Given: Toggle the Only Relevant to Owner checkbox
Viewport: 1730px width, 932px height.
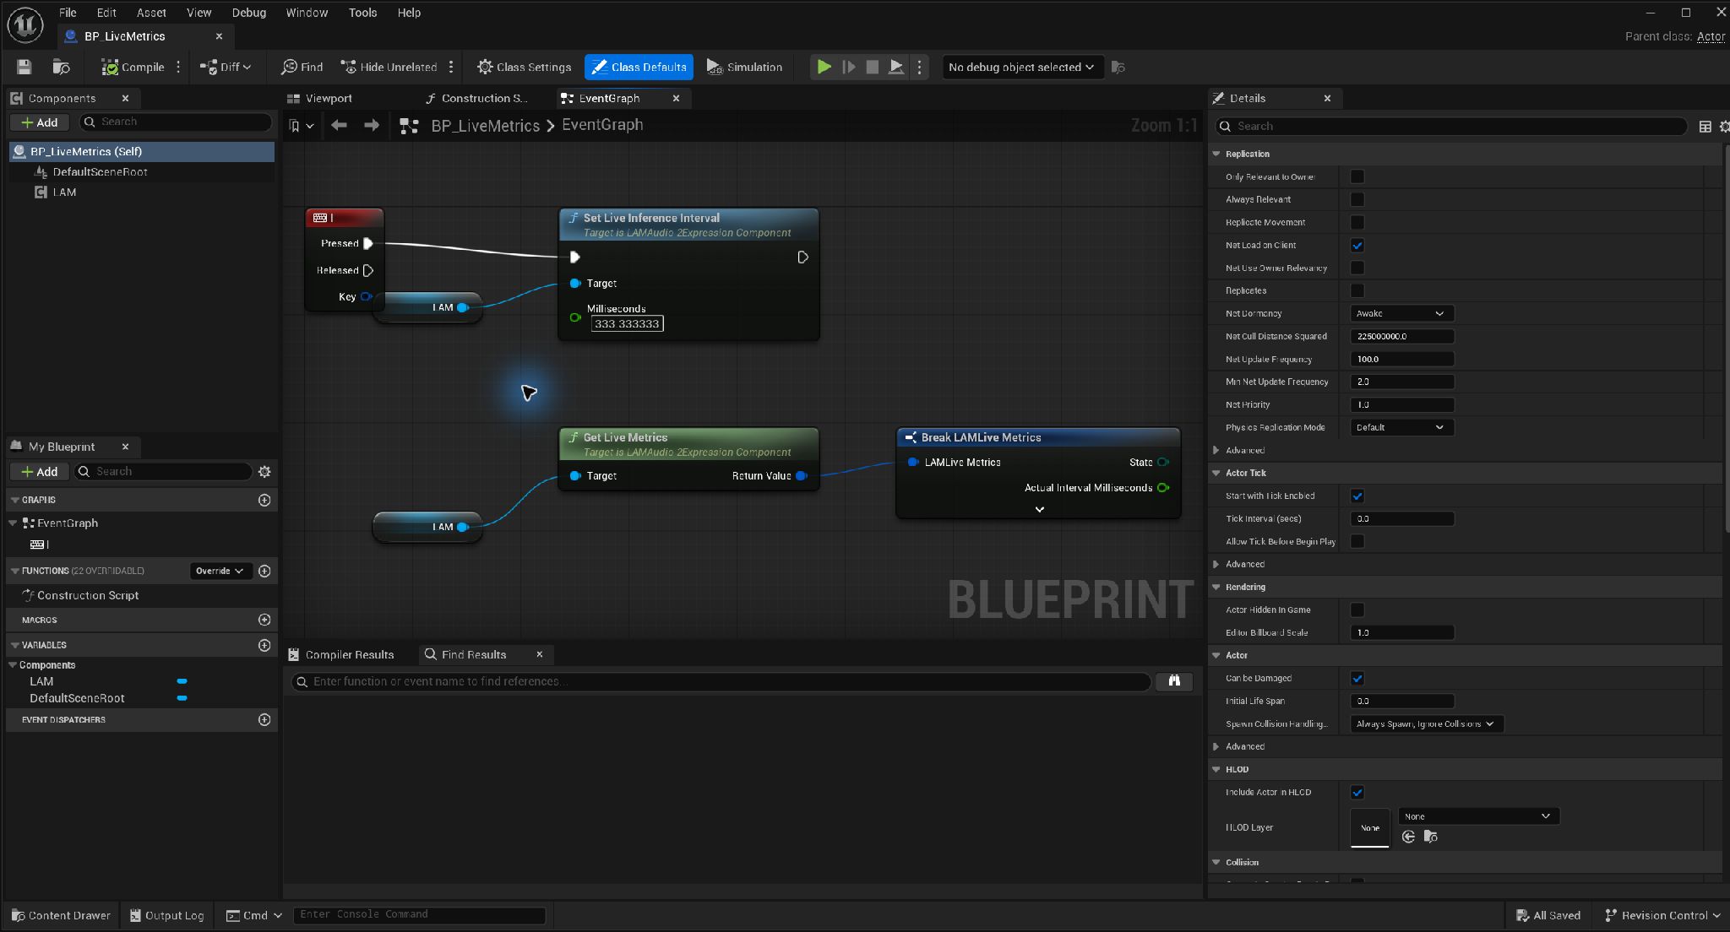Looking at the screenshot, I should click(1357, 176).
